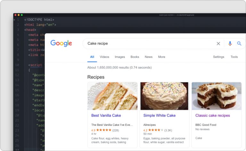Switch to the Videos tab
246x151 pixels.
pos(104,57)
